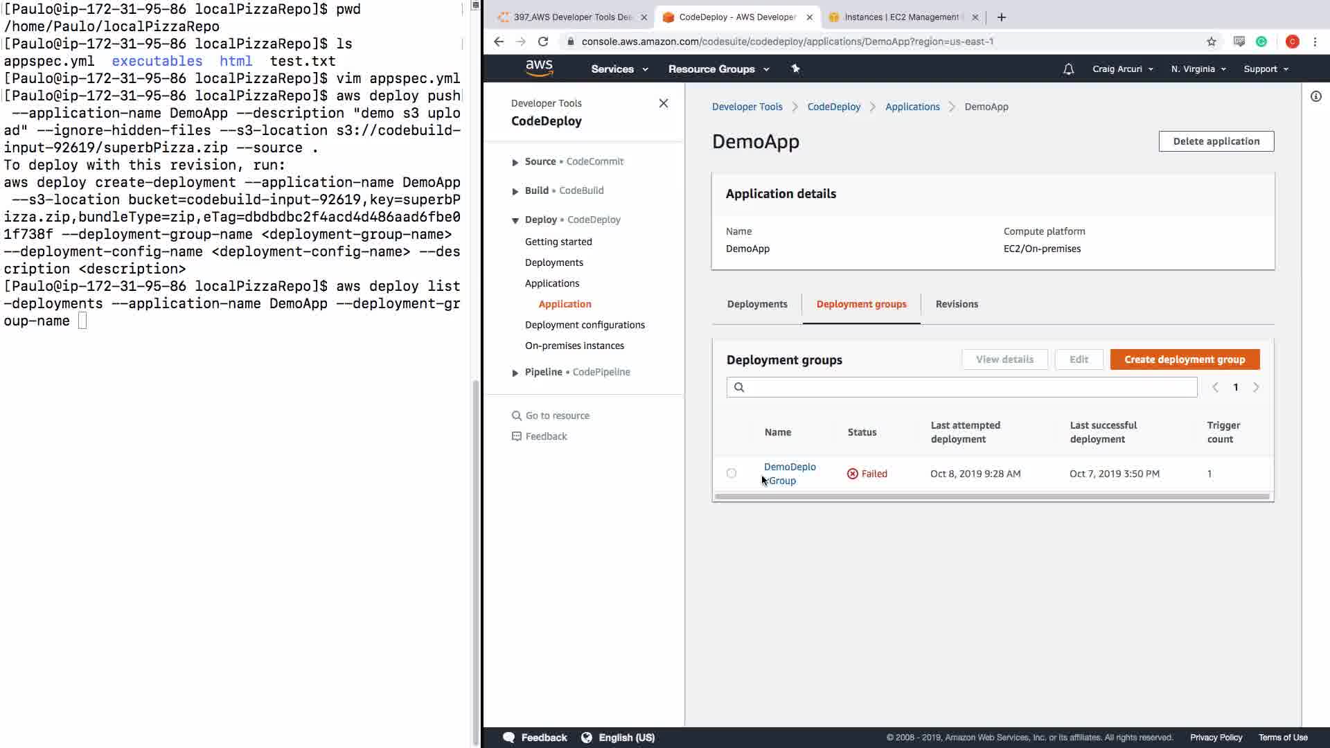Reload the page with refresh icon

tap(543, 42)
